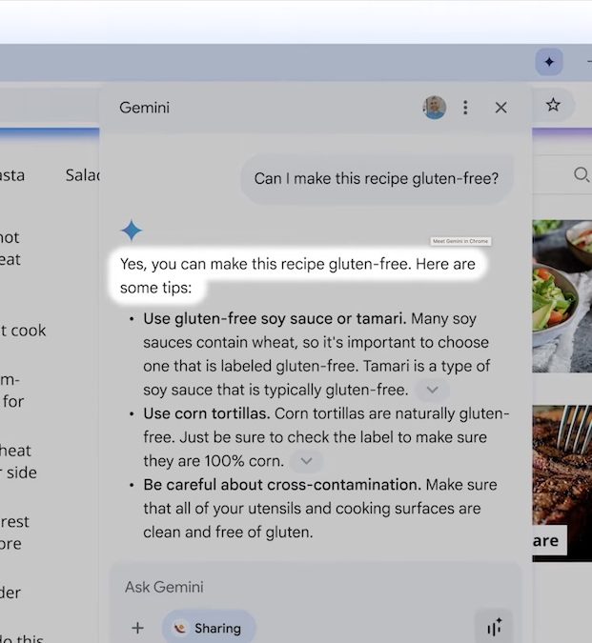The image size is (592, 643).
Task: Start Gemini Live with the voice sparkle icon
Action: 494,627
